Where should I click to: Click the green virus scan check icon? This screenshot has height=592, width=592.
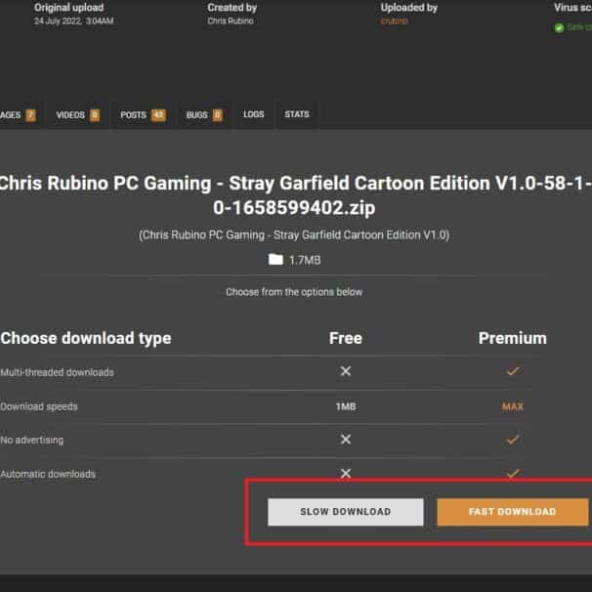pos(559,27)
